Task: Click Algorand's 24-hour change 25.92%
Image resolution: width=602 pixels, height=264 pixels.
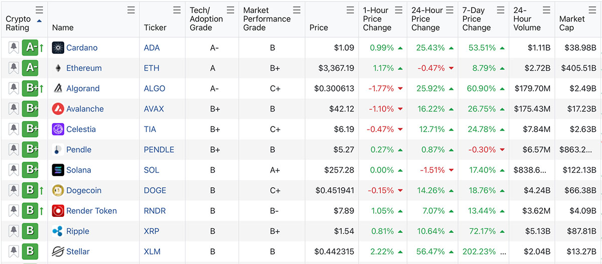Action: point(430,88)
